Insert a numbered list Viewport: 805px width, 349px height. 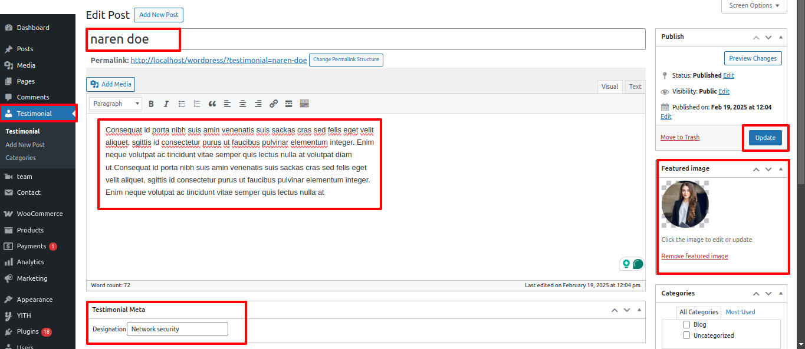197,104
